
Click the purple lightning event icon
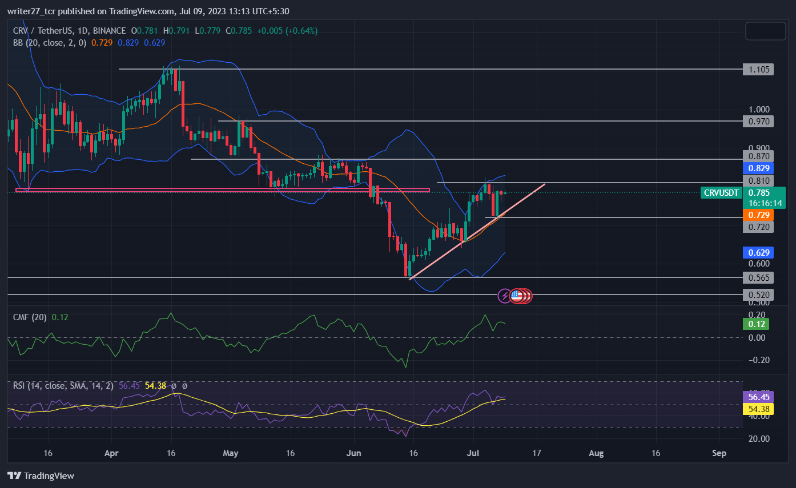click(x=504, y=296)
